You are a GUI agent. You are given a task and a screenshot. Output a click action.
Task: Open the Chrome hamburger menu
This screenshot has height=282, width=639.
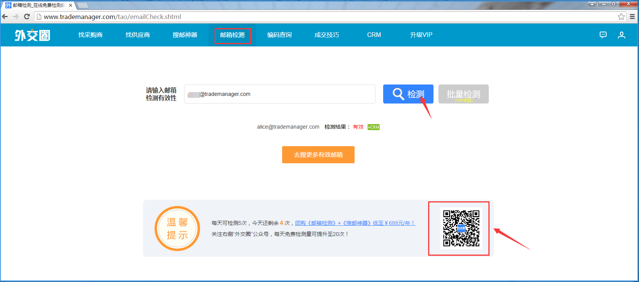pos(632,17)
